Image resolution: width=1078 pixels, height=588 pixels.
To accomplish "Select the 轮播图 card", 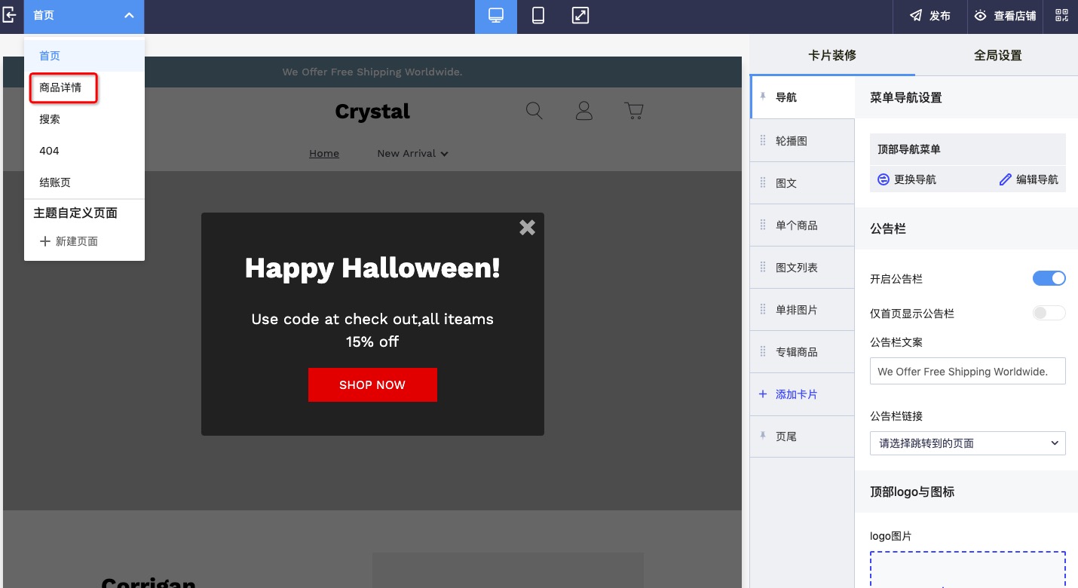I will tap(803, 141).
